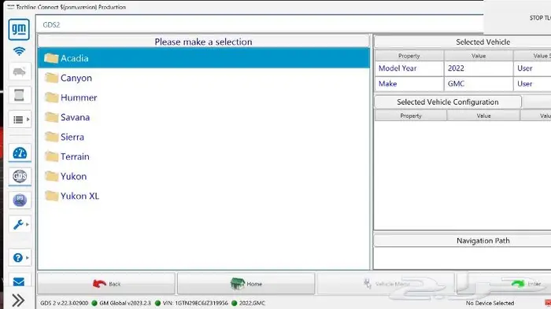Click the Selected Vehicle Configuration tab

pos(448,102)
